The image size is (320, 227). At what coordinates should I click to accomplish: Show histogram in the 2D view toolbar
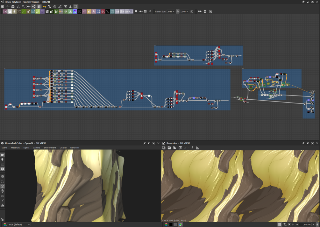pos(197,148)
